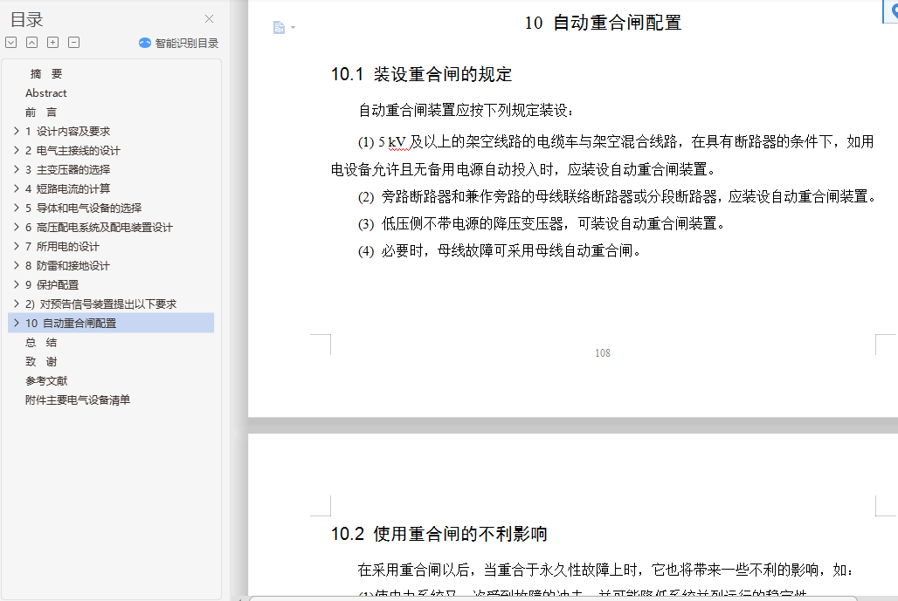Go to the 摘 要 outline entry
Screen dimensions: 898x601
45,74
